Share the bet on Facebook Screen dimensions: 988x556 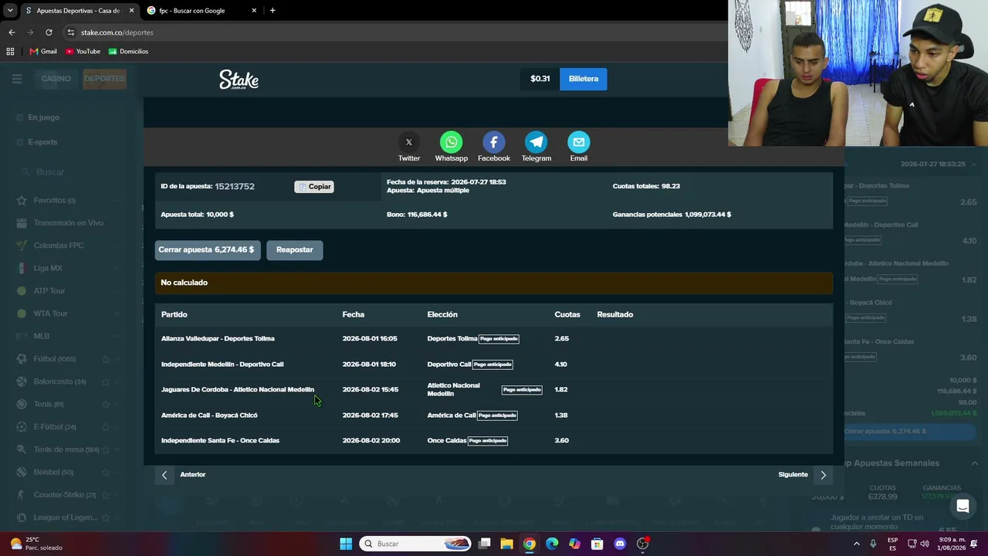(x=494, y=142)
